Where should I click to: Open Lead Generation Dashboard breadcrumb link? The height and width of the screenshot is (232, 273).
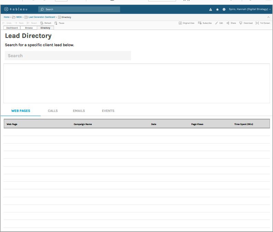tap(42, 17)
